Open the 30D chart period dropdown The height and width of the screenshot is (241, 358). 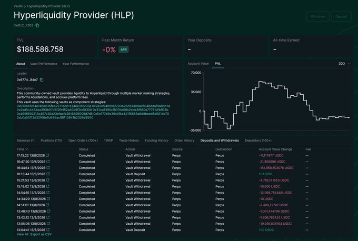[344, 64]
